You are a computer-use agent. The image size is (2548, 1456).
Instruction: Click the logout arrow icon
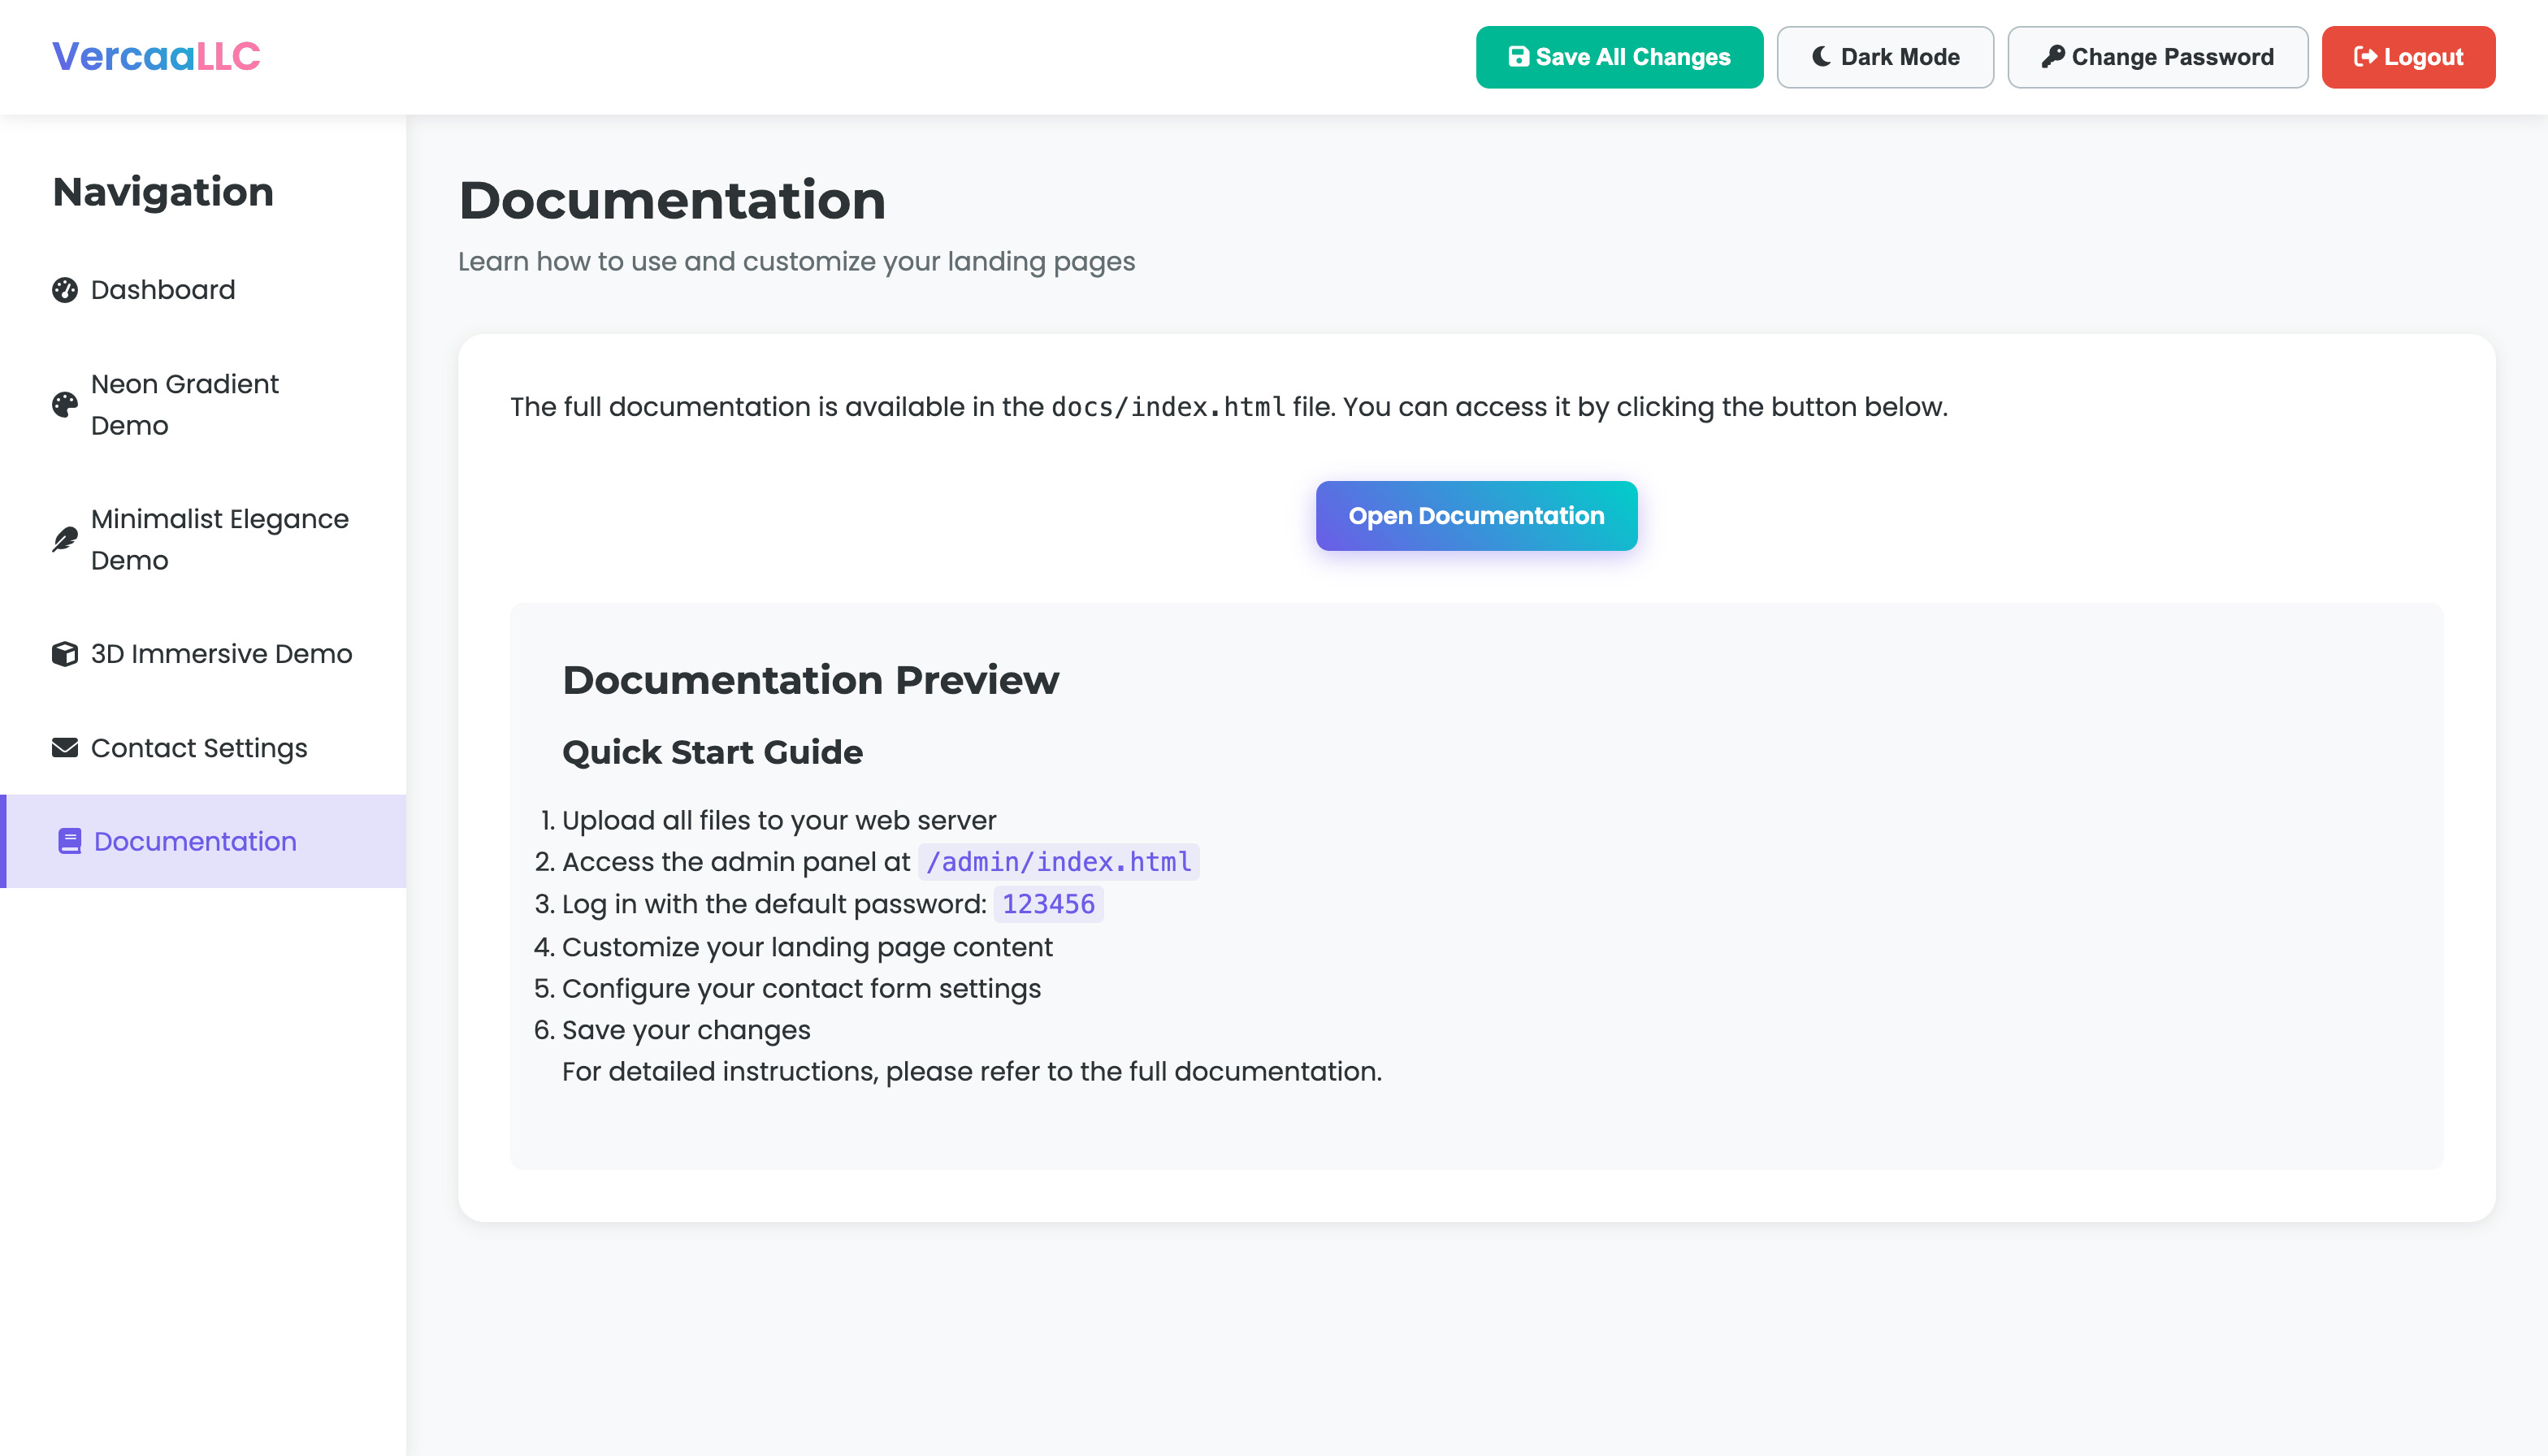coord(2365,57)
